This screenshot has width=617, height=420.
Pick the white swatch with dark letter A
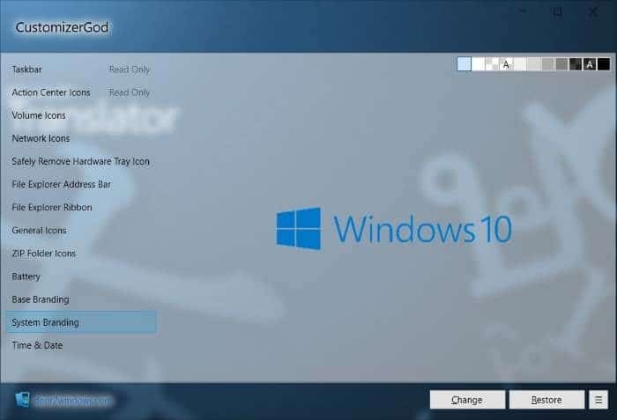[506, 63]
